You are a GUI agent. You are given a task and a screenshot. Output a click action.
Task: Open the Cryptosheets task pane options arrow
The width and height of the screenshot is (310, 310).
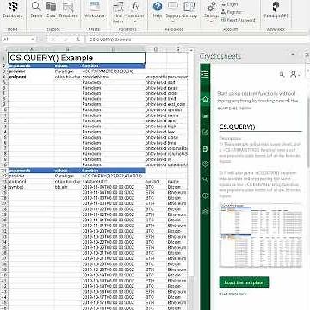(293, 54)
